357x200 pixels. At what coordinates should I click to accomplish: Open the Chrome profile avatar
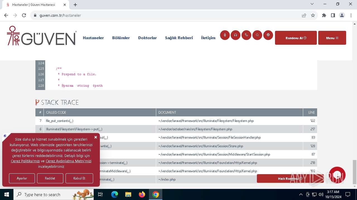click(342, 15)
